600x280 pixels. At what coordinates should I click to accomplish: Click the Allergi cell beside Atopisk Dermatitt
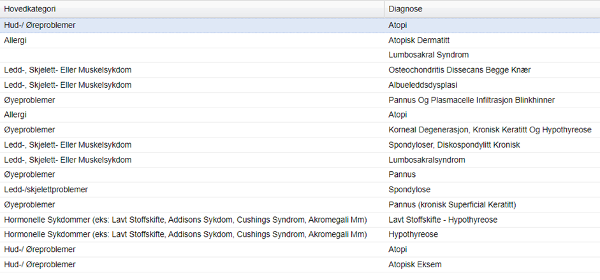click(x=15, y=40)
